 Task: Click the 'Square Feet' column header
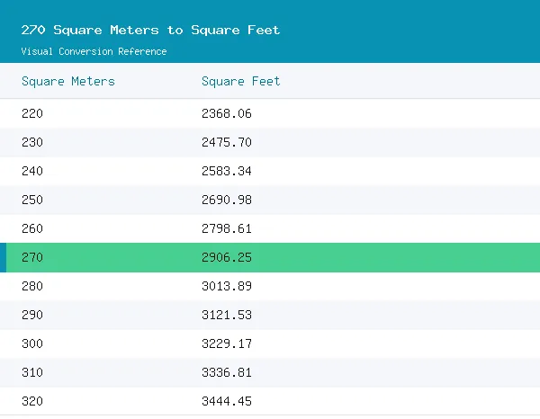point(240,81)
